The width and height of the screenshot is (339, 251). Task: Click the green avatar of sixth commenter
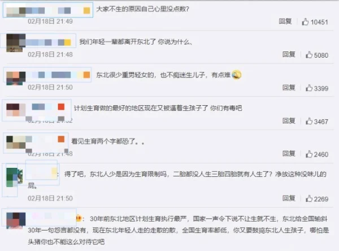[x=14, y=177]
